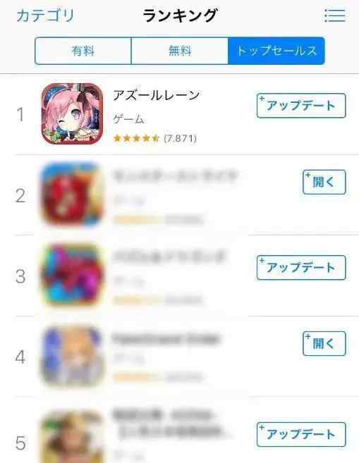359x463 pixels.
Task: Select the トップセールス tab
Action: (x=276, y=51)
